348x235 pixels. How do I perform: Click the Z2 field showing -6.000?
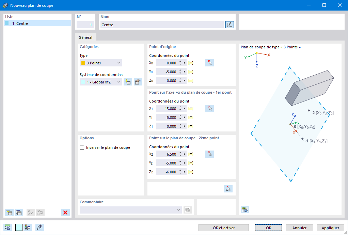[x=167, y=172]
